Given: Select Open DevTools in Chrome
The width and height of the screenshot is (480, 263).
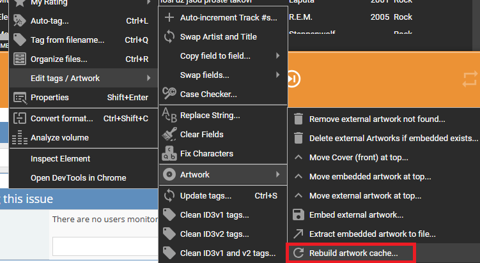Looking at the screenshot, I should coord(78,177).
